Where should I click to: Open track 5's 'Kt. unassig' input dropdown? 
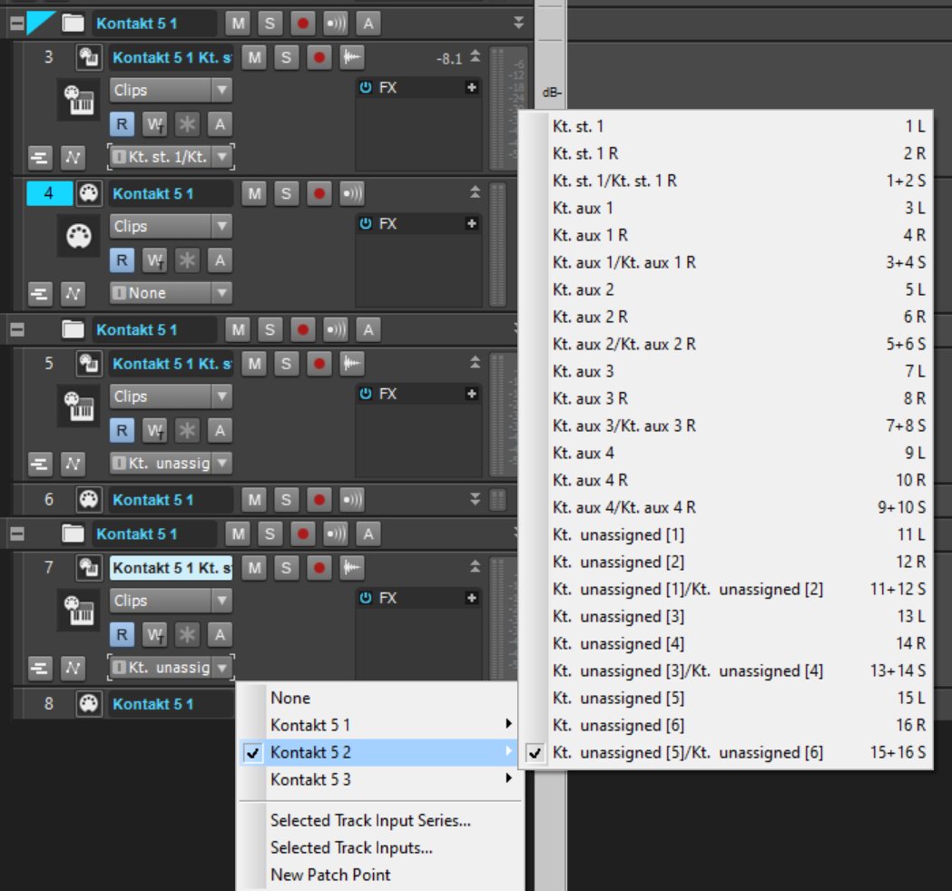[x=171, y=463]
